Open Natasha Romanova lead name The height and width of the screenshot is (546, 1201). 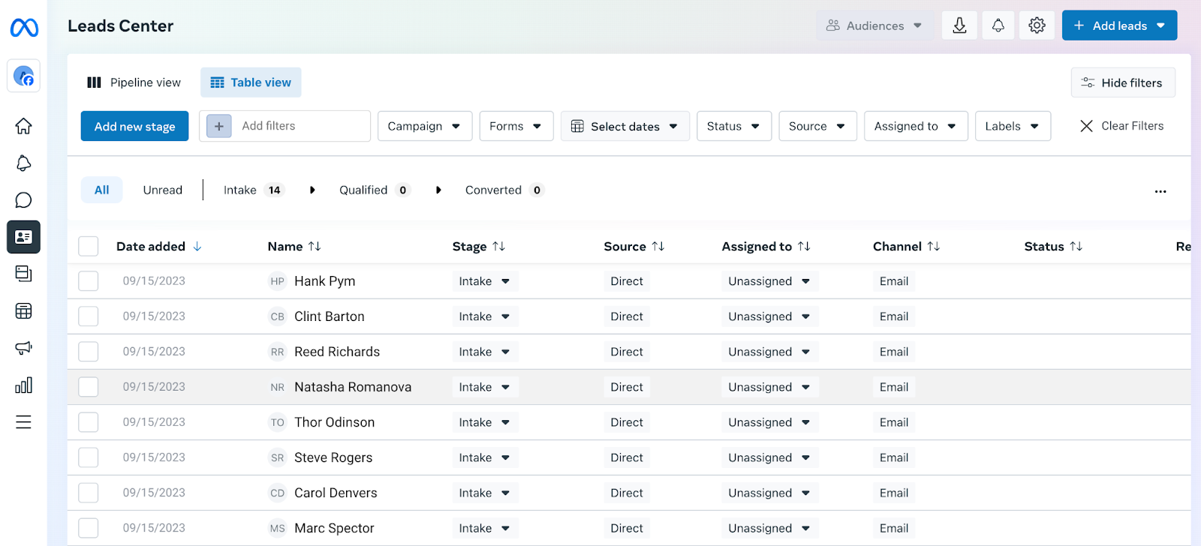pos(353,387)
